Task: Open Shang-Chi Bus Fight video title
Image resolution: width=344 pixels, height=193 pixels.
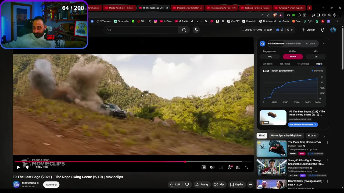Action: click(306, 162)
